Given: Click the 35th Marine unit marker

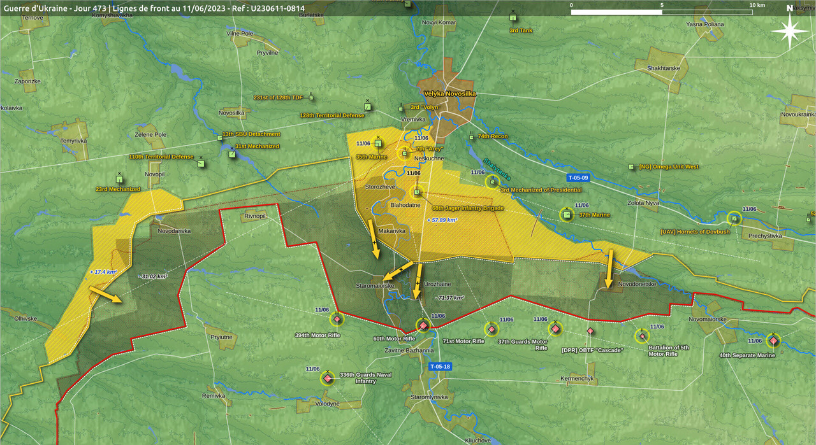Looking at the screenshot, I should [377, 143].
